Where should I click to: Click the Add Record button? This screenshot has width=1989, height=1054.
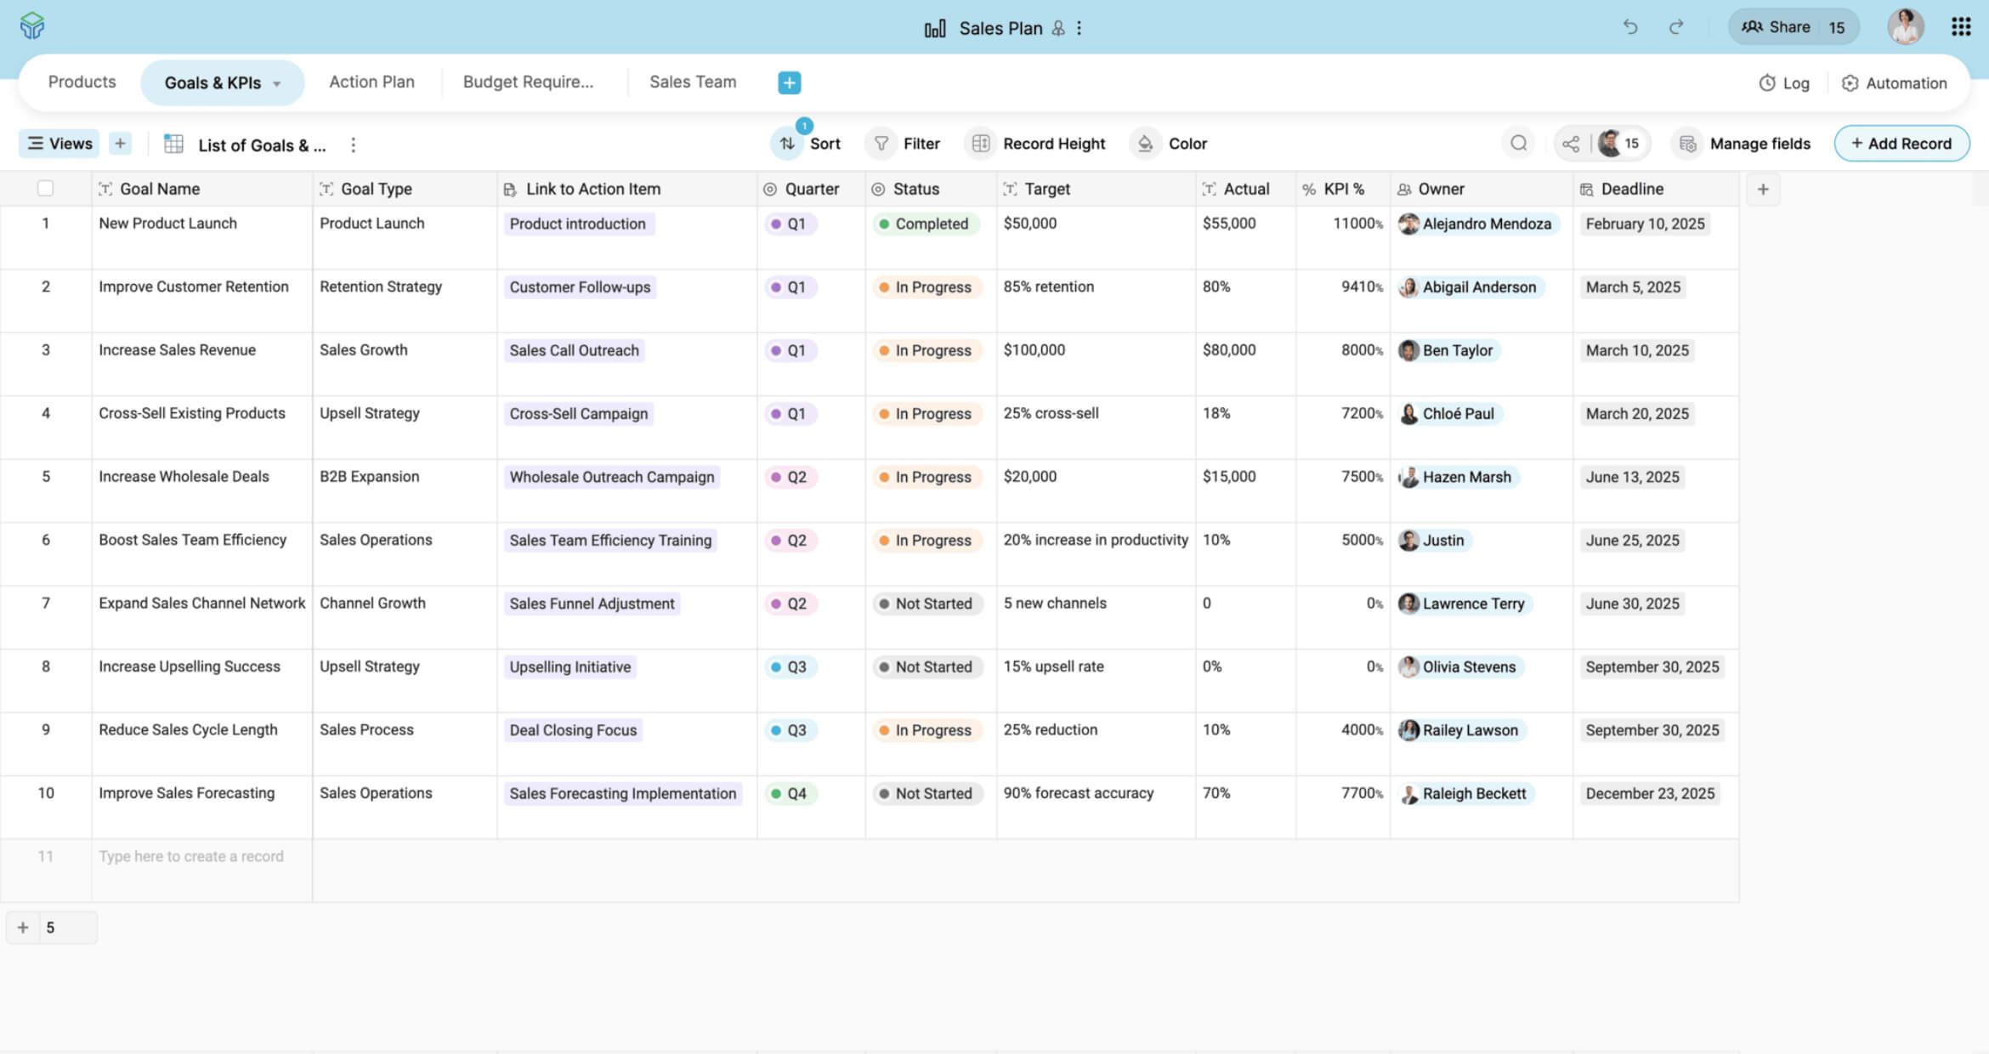pos(1901,144)
